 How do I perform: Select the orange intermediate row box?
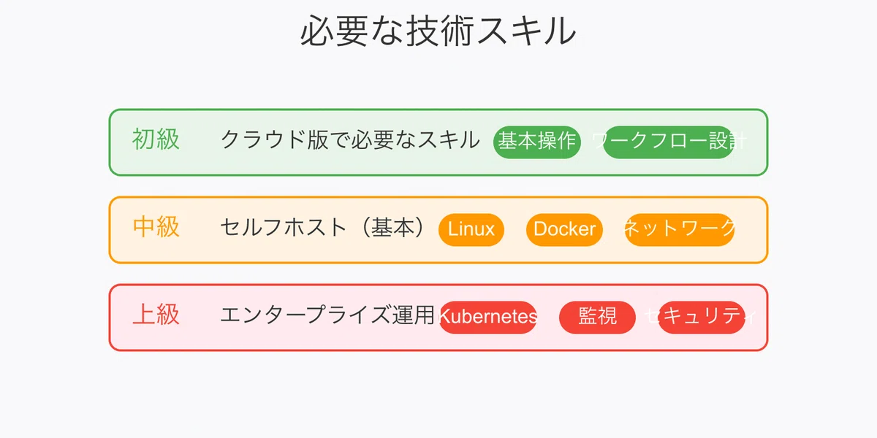[x=438, y=230]
